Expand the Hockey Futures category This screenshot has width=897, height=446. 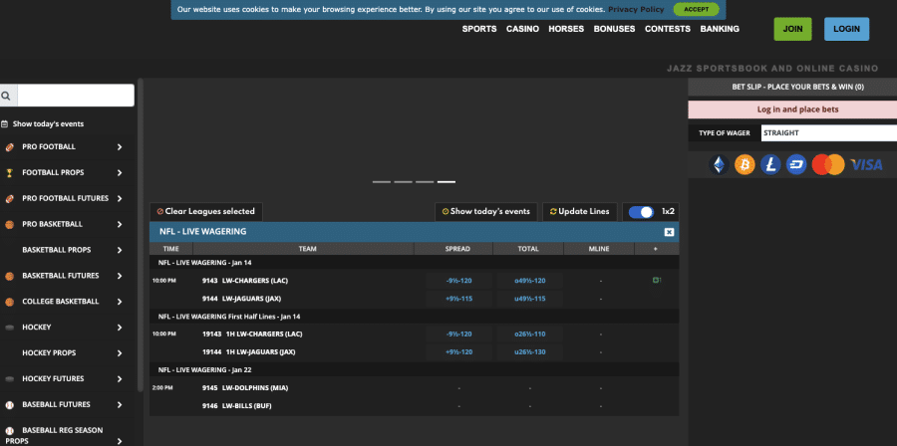coord(120,378)
